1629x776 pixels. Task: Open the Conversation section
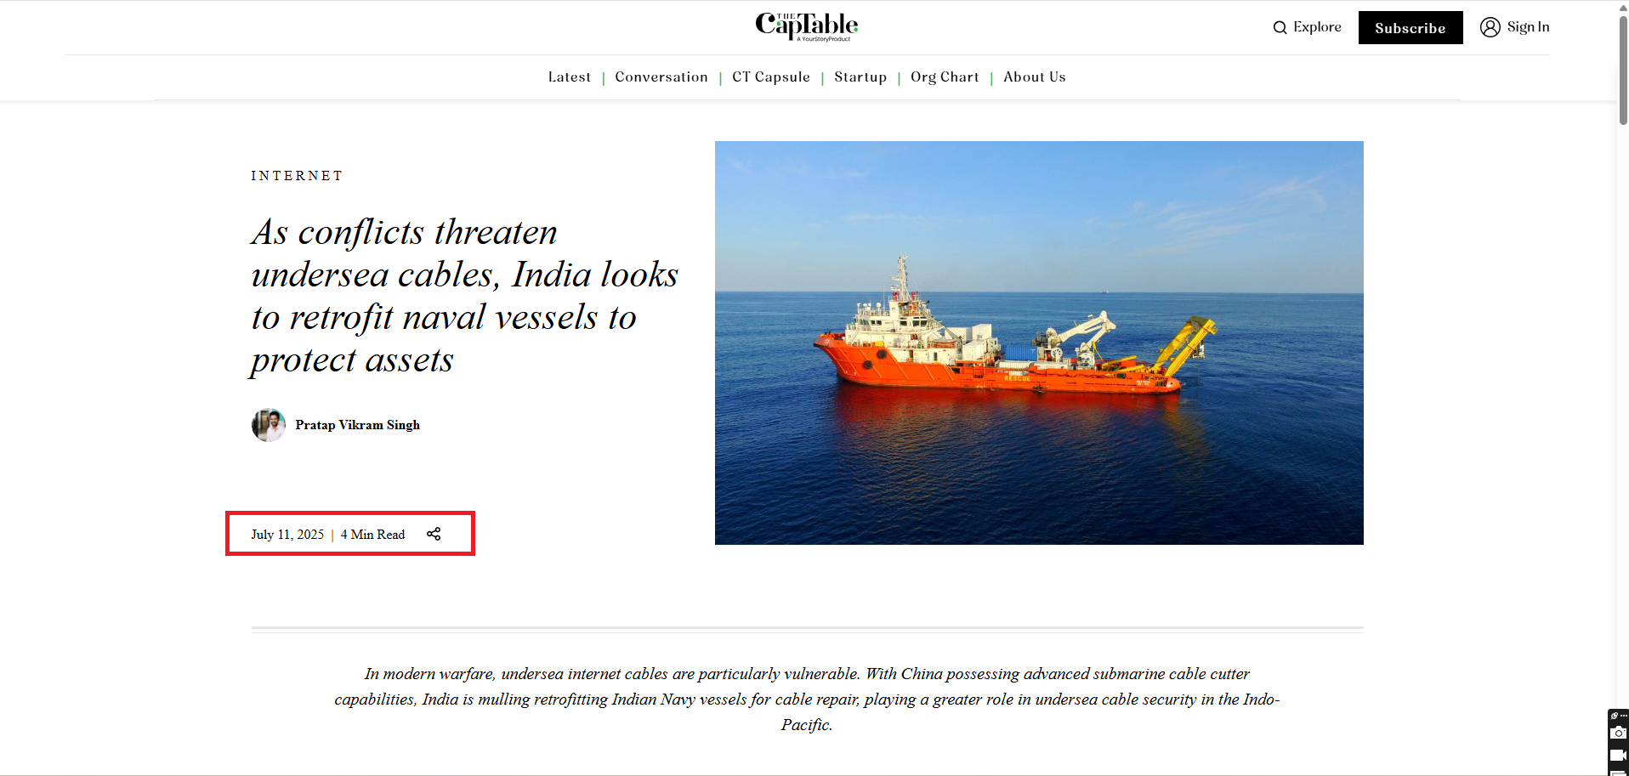(x=661, y=76)
